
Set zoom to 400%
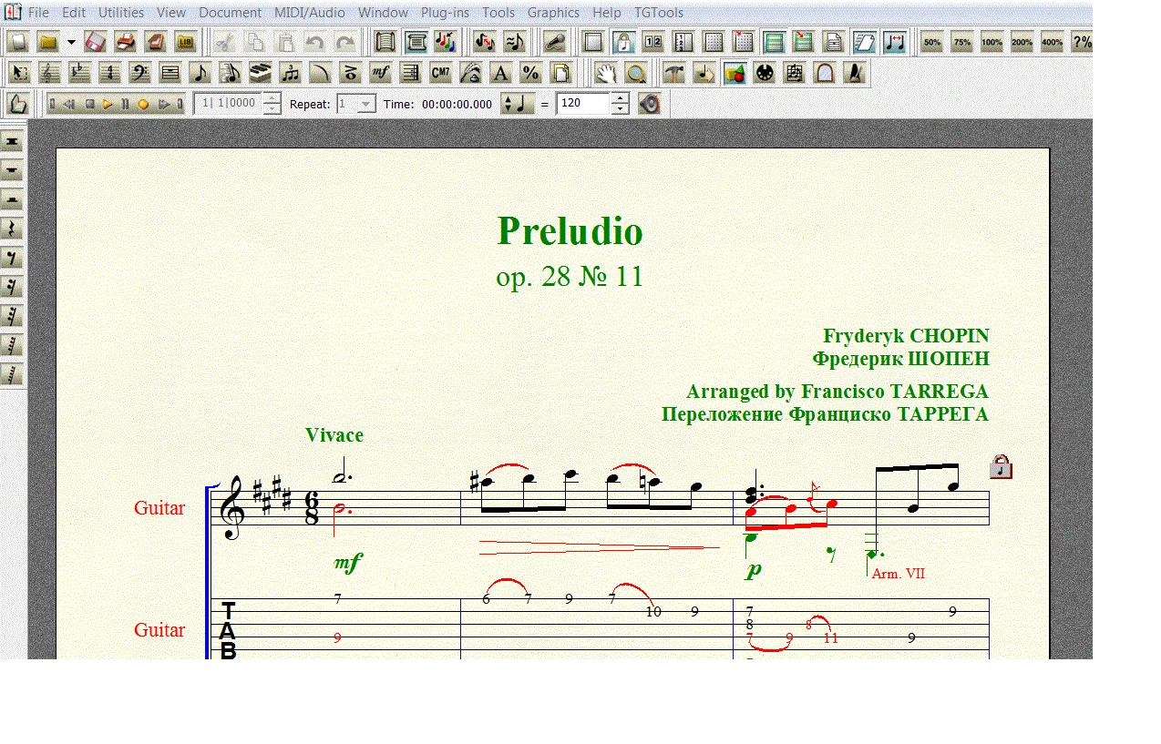tap(1052, 42)
